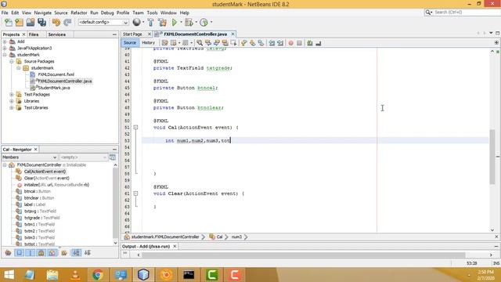This screenshot has height=282, width=501.
Task: Open Chrome from the Windows taskbar
Action: click(x=98, y=275)
